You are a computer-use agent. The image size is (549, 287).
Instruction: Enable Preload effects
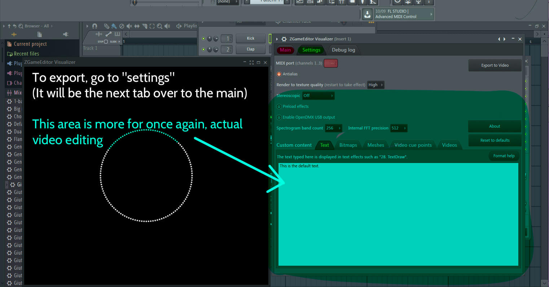point(279,106)
